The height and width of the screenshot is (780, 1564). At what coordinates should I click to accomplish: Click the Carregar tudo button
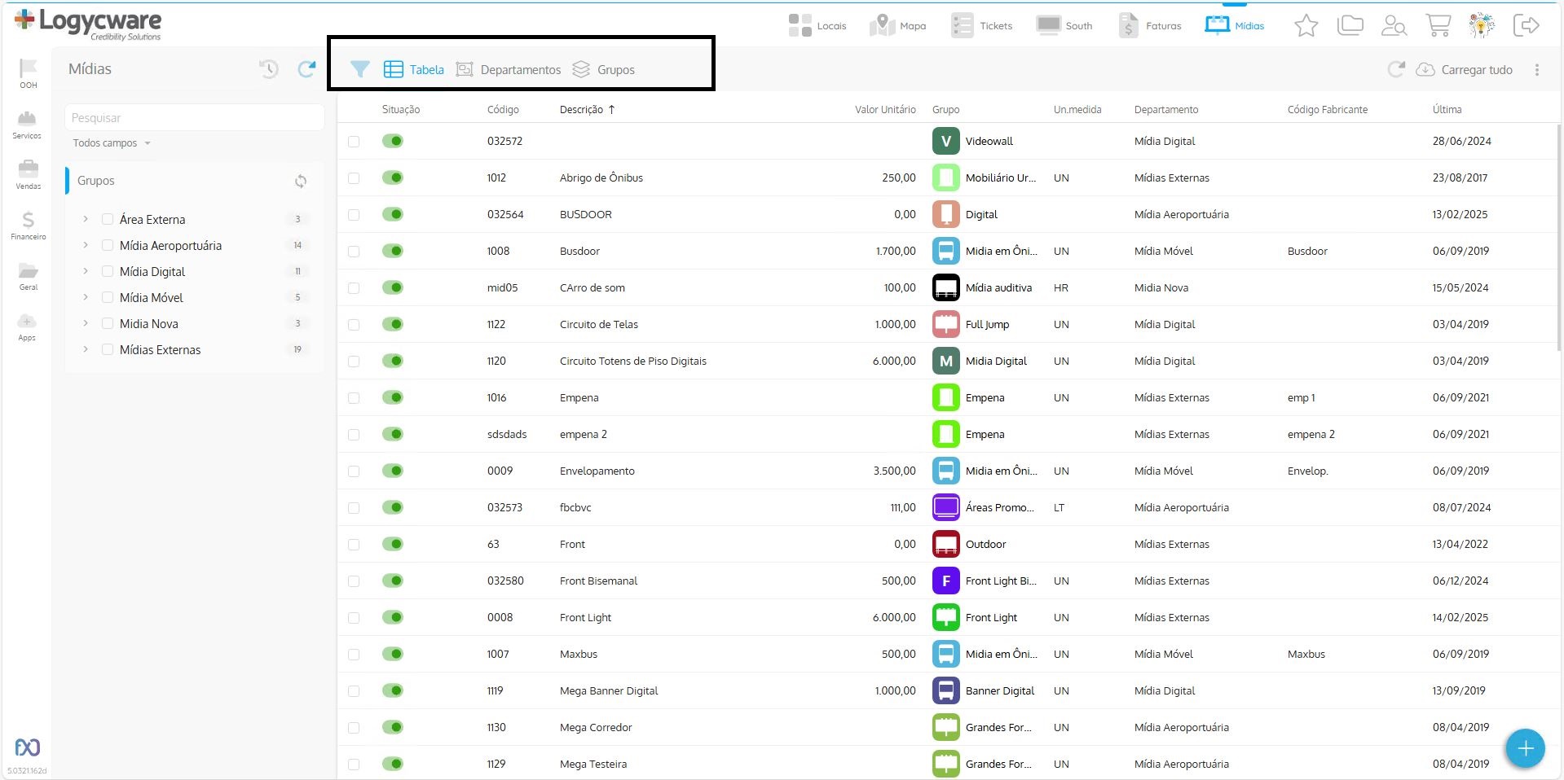pyautogui.click(x=1465, y=70)
